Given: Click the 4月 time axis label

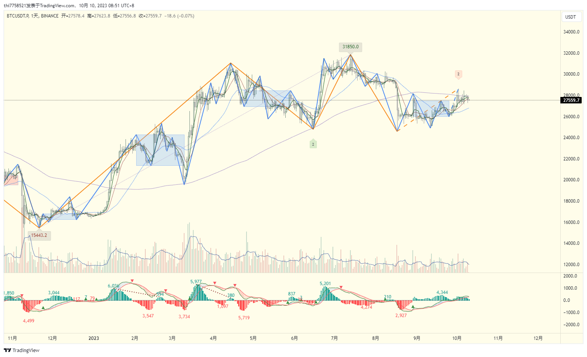Looking at the screenshot, I should (213, 338).
